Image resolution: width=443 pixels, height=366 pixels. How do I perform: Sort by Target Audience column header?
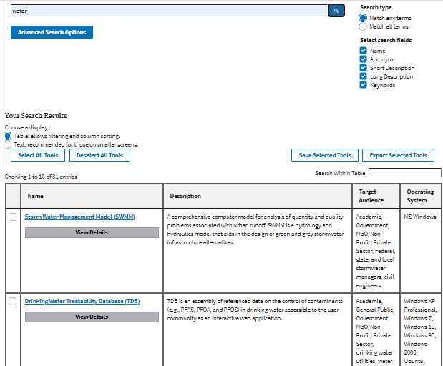(376, 196)
